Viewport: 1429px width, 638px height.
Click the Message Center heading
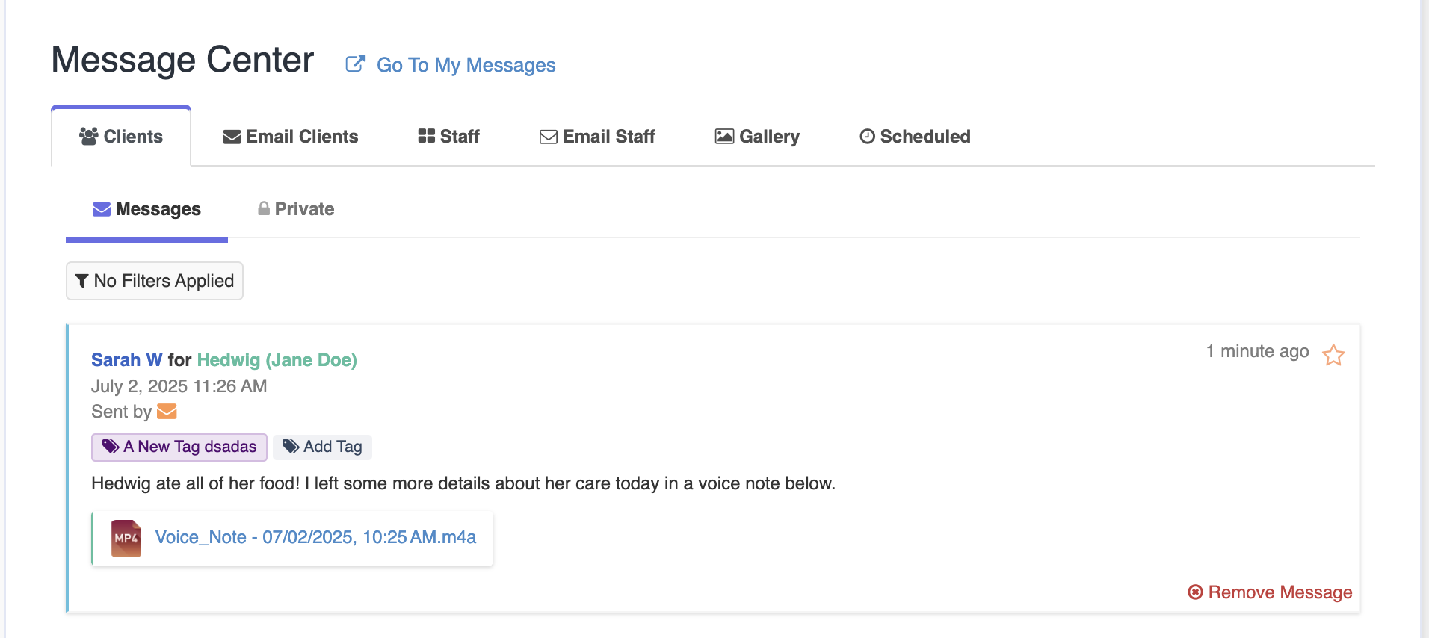(183, 60)
